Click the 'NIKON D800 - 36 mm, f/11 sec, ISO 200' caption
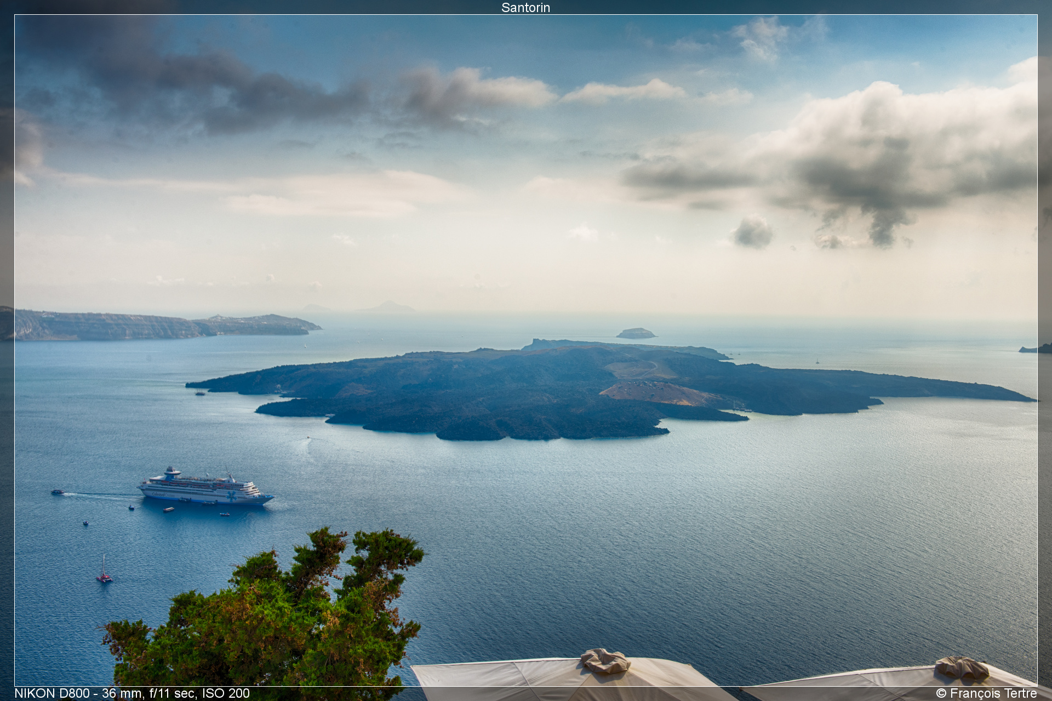 132,693
